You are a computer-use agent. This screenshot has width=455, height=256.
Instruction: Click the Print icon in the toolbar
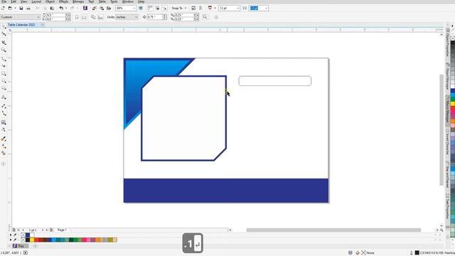[x=28, y=8]
